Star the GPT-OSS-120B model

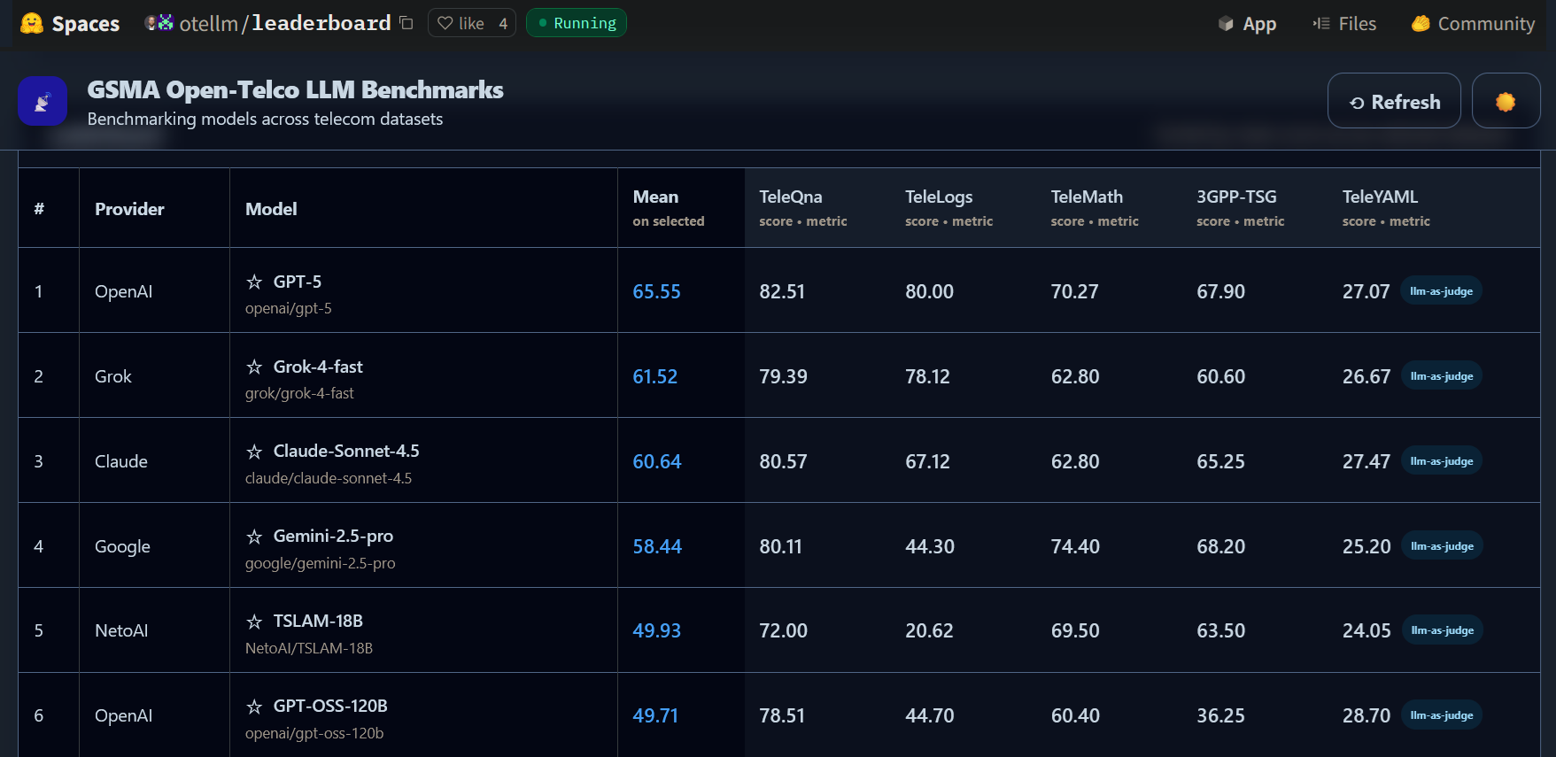pos(254,707)
